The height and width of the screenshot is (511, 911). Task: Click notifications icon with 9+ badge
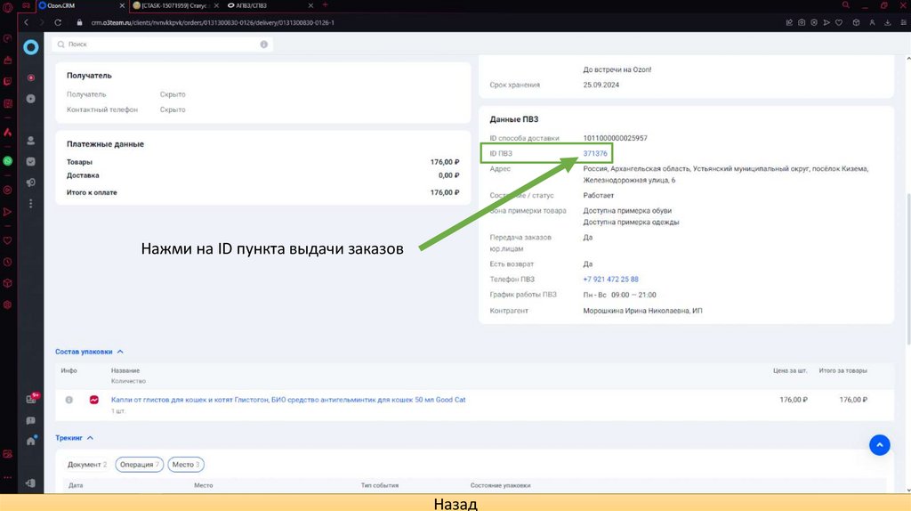point(32,398)
